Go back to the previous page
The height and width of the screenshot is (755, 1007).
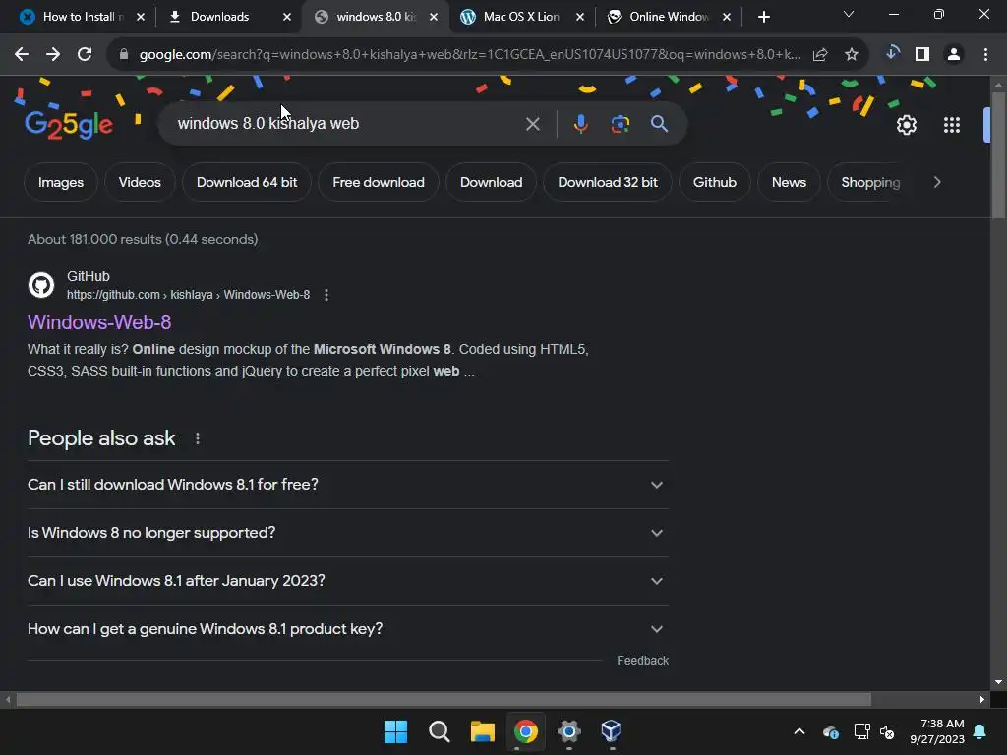pos(22,55)
